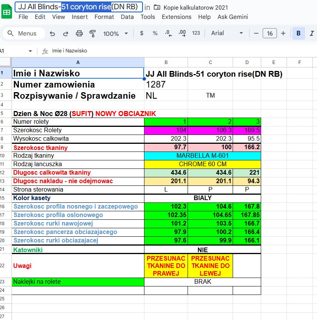Screen dimensions: 317x320
Task: Click decrease decimal places icon
Action: (168, 33)
